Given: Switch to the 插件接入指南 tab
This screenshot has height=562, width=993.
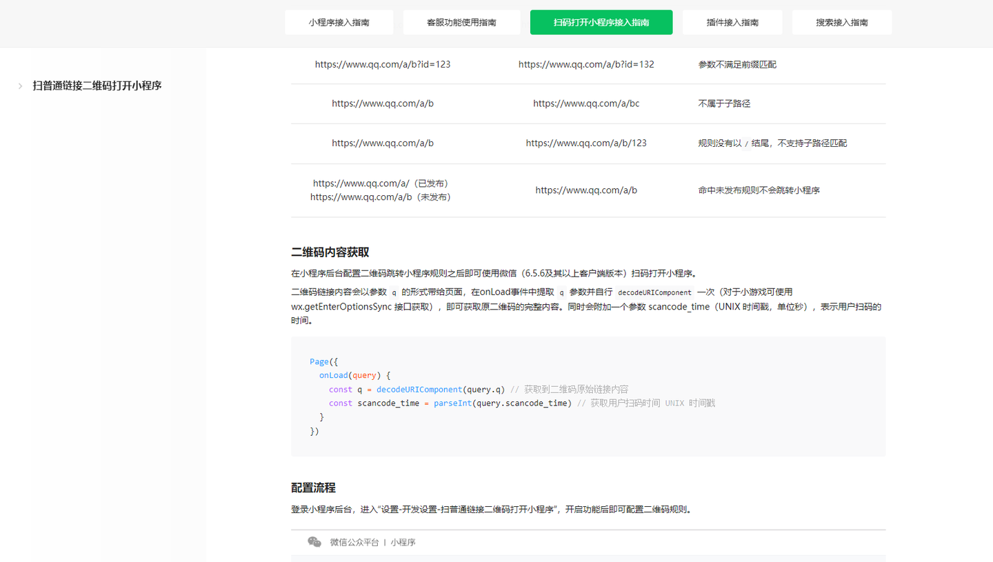Looking at the screenshot, I should click(x=732, y=22).
